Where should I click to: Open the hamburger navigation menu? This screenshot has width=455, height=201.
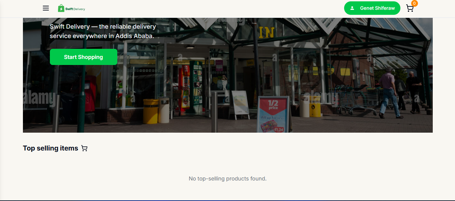tap(46, 8)
